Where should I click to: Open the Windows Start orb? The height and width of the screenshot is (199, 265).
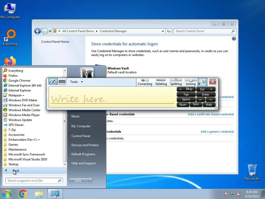[6, 194]
